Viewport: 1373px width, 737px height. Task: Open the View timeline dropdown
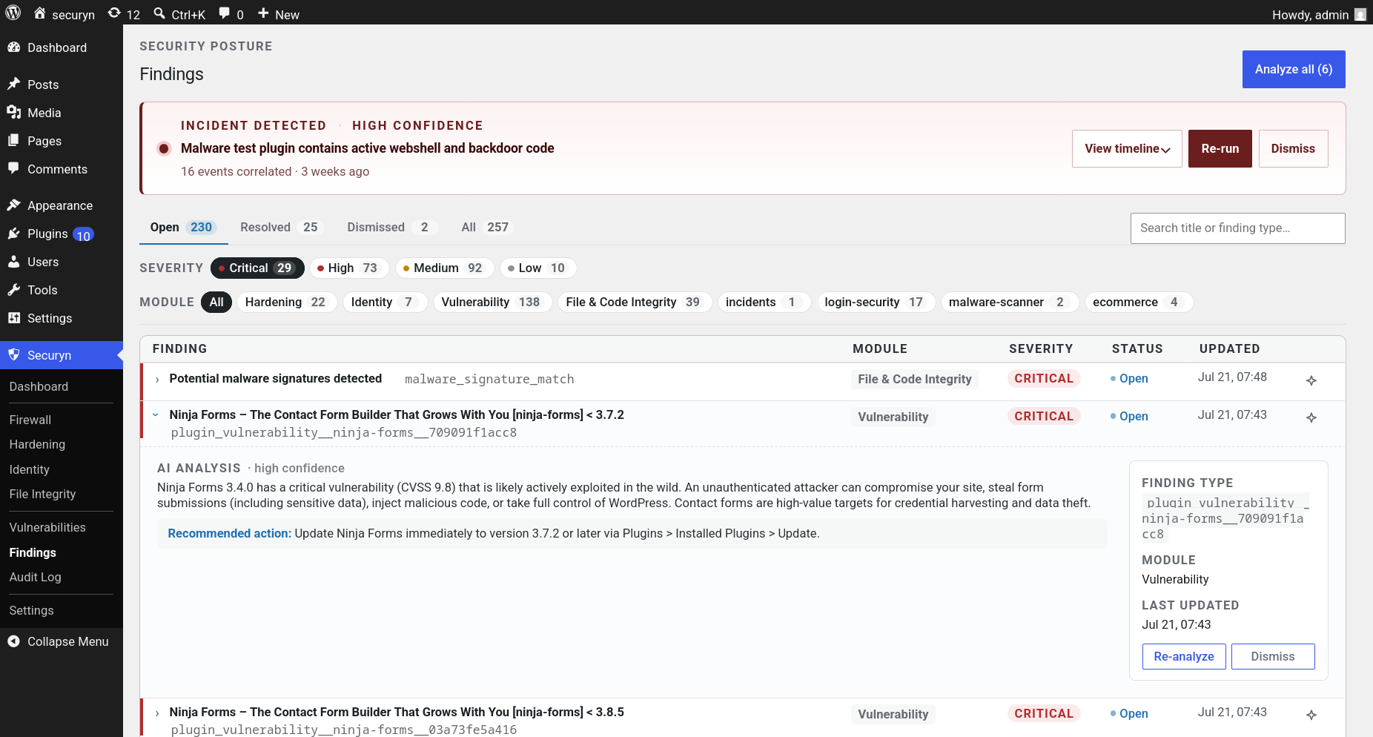tap(1127, 148)
